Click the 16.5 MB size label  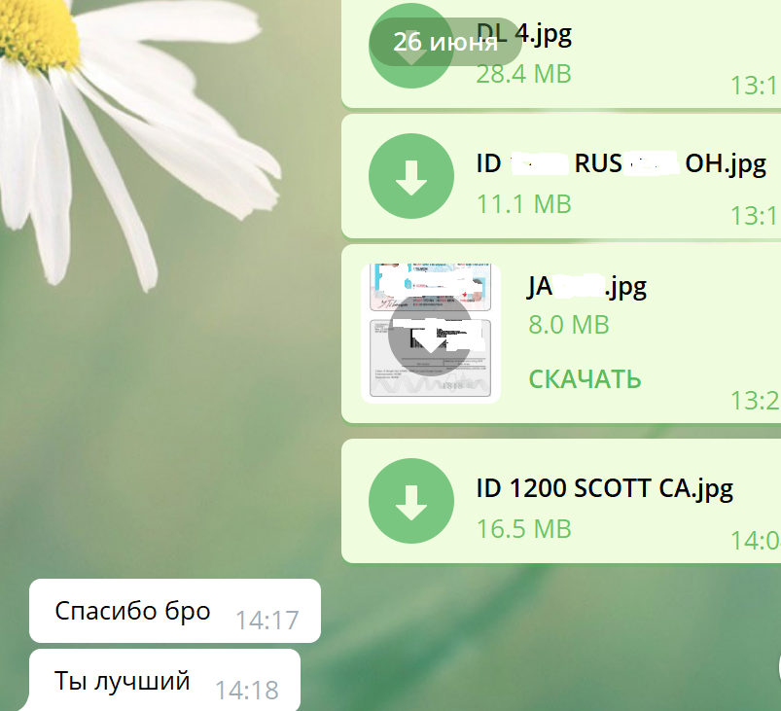(x=523, y=529)
